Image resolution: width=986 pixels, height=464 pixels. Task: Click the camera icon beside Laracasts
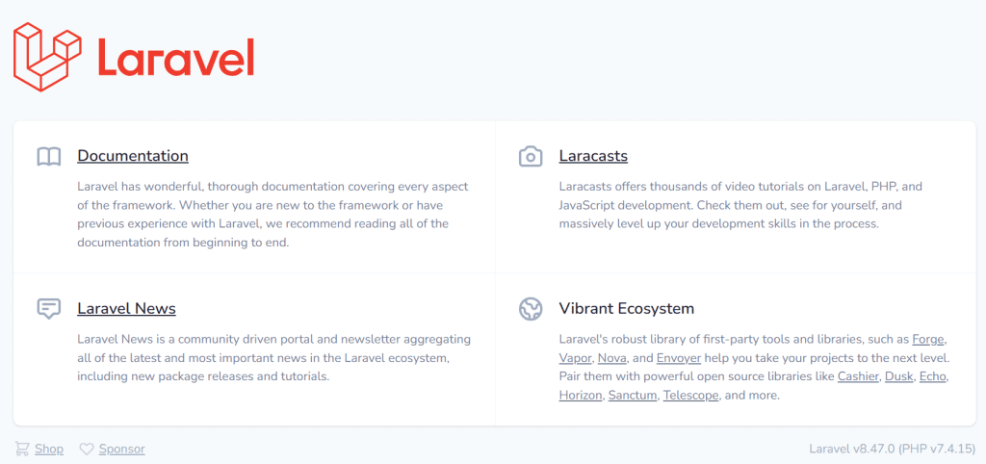tap(531, 156)
